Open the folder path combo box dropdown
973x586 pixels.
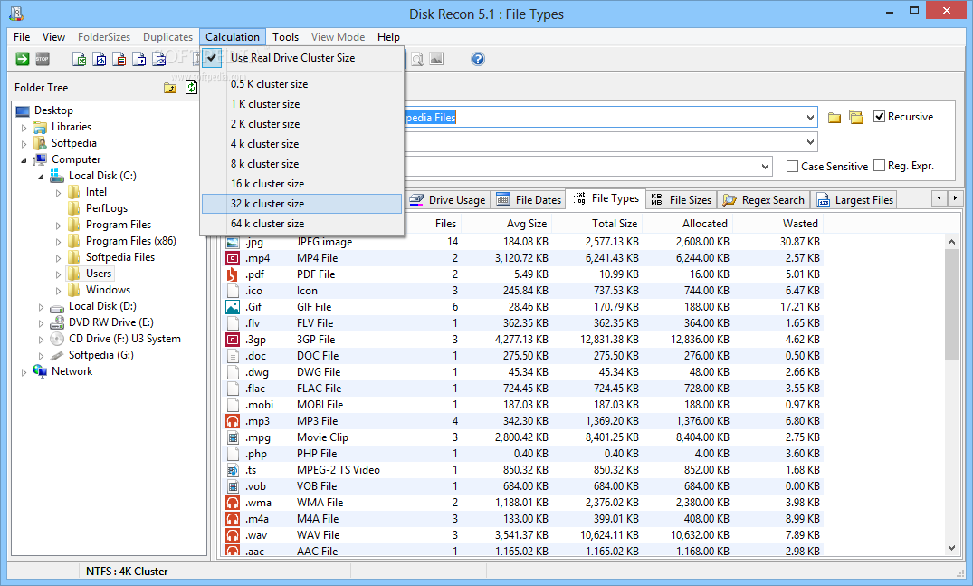click(x=810, y=118)
